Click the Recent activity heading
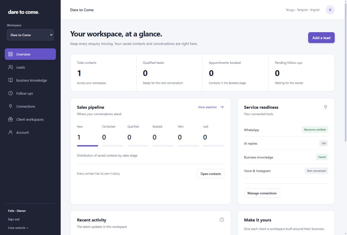 point(91,220)
